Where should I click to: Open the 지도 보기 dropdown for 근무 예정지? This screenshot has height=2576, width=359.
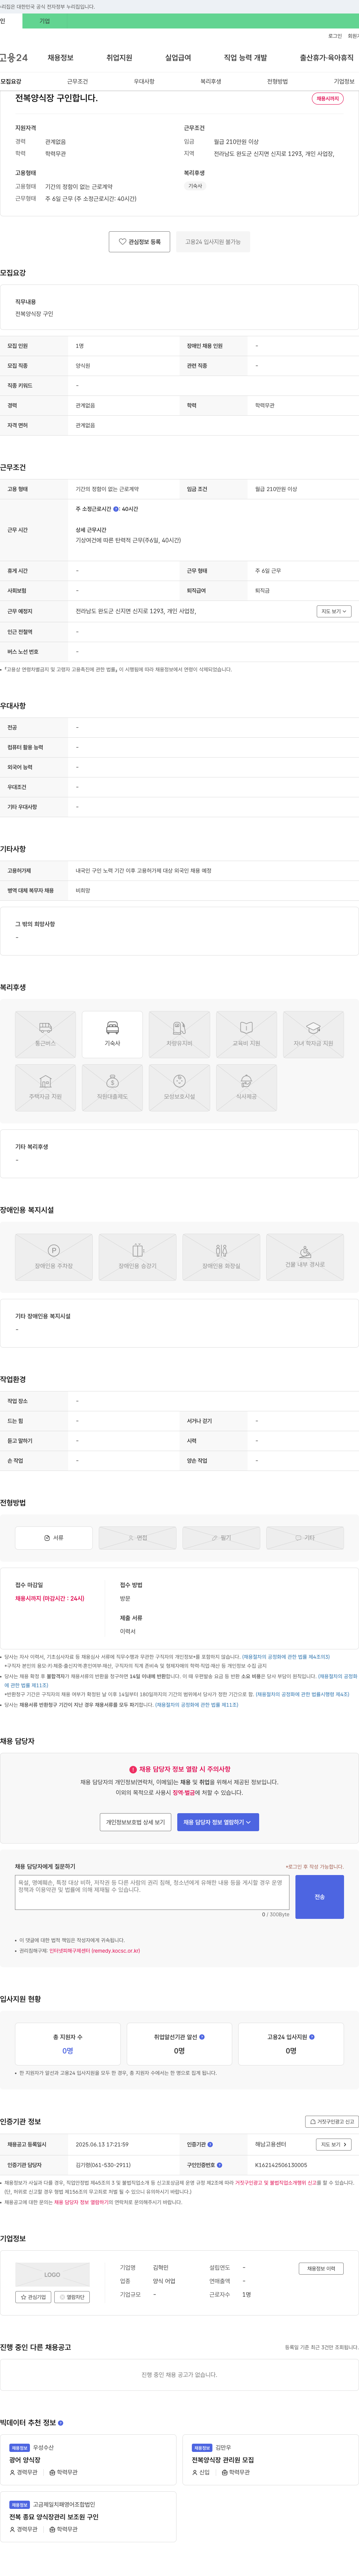pos(333,611)
